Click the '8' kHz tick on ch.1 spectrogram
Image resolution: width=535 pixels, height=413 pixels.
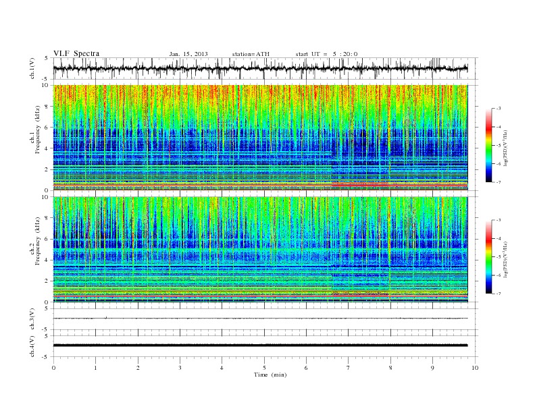(47, 107)
